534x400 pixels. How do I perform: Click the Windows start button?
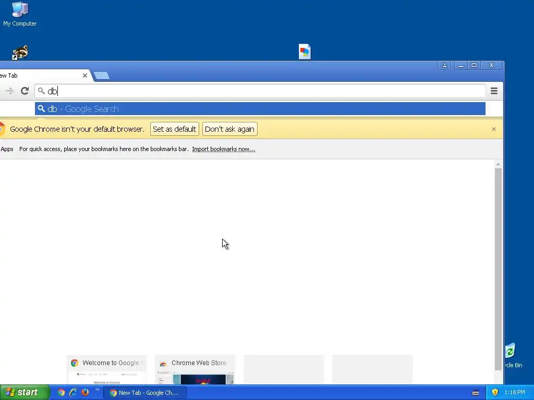(x=25, y=392)
